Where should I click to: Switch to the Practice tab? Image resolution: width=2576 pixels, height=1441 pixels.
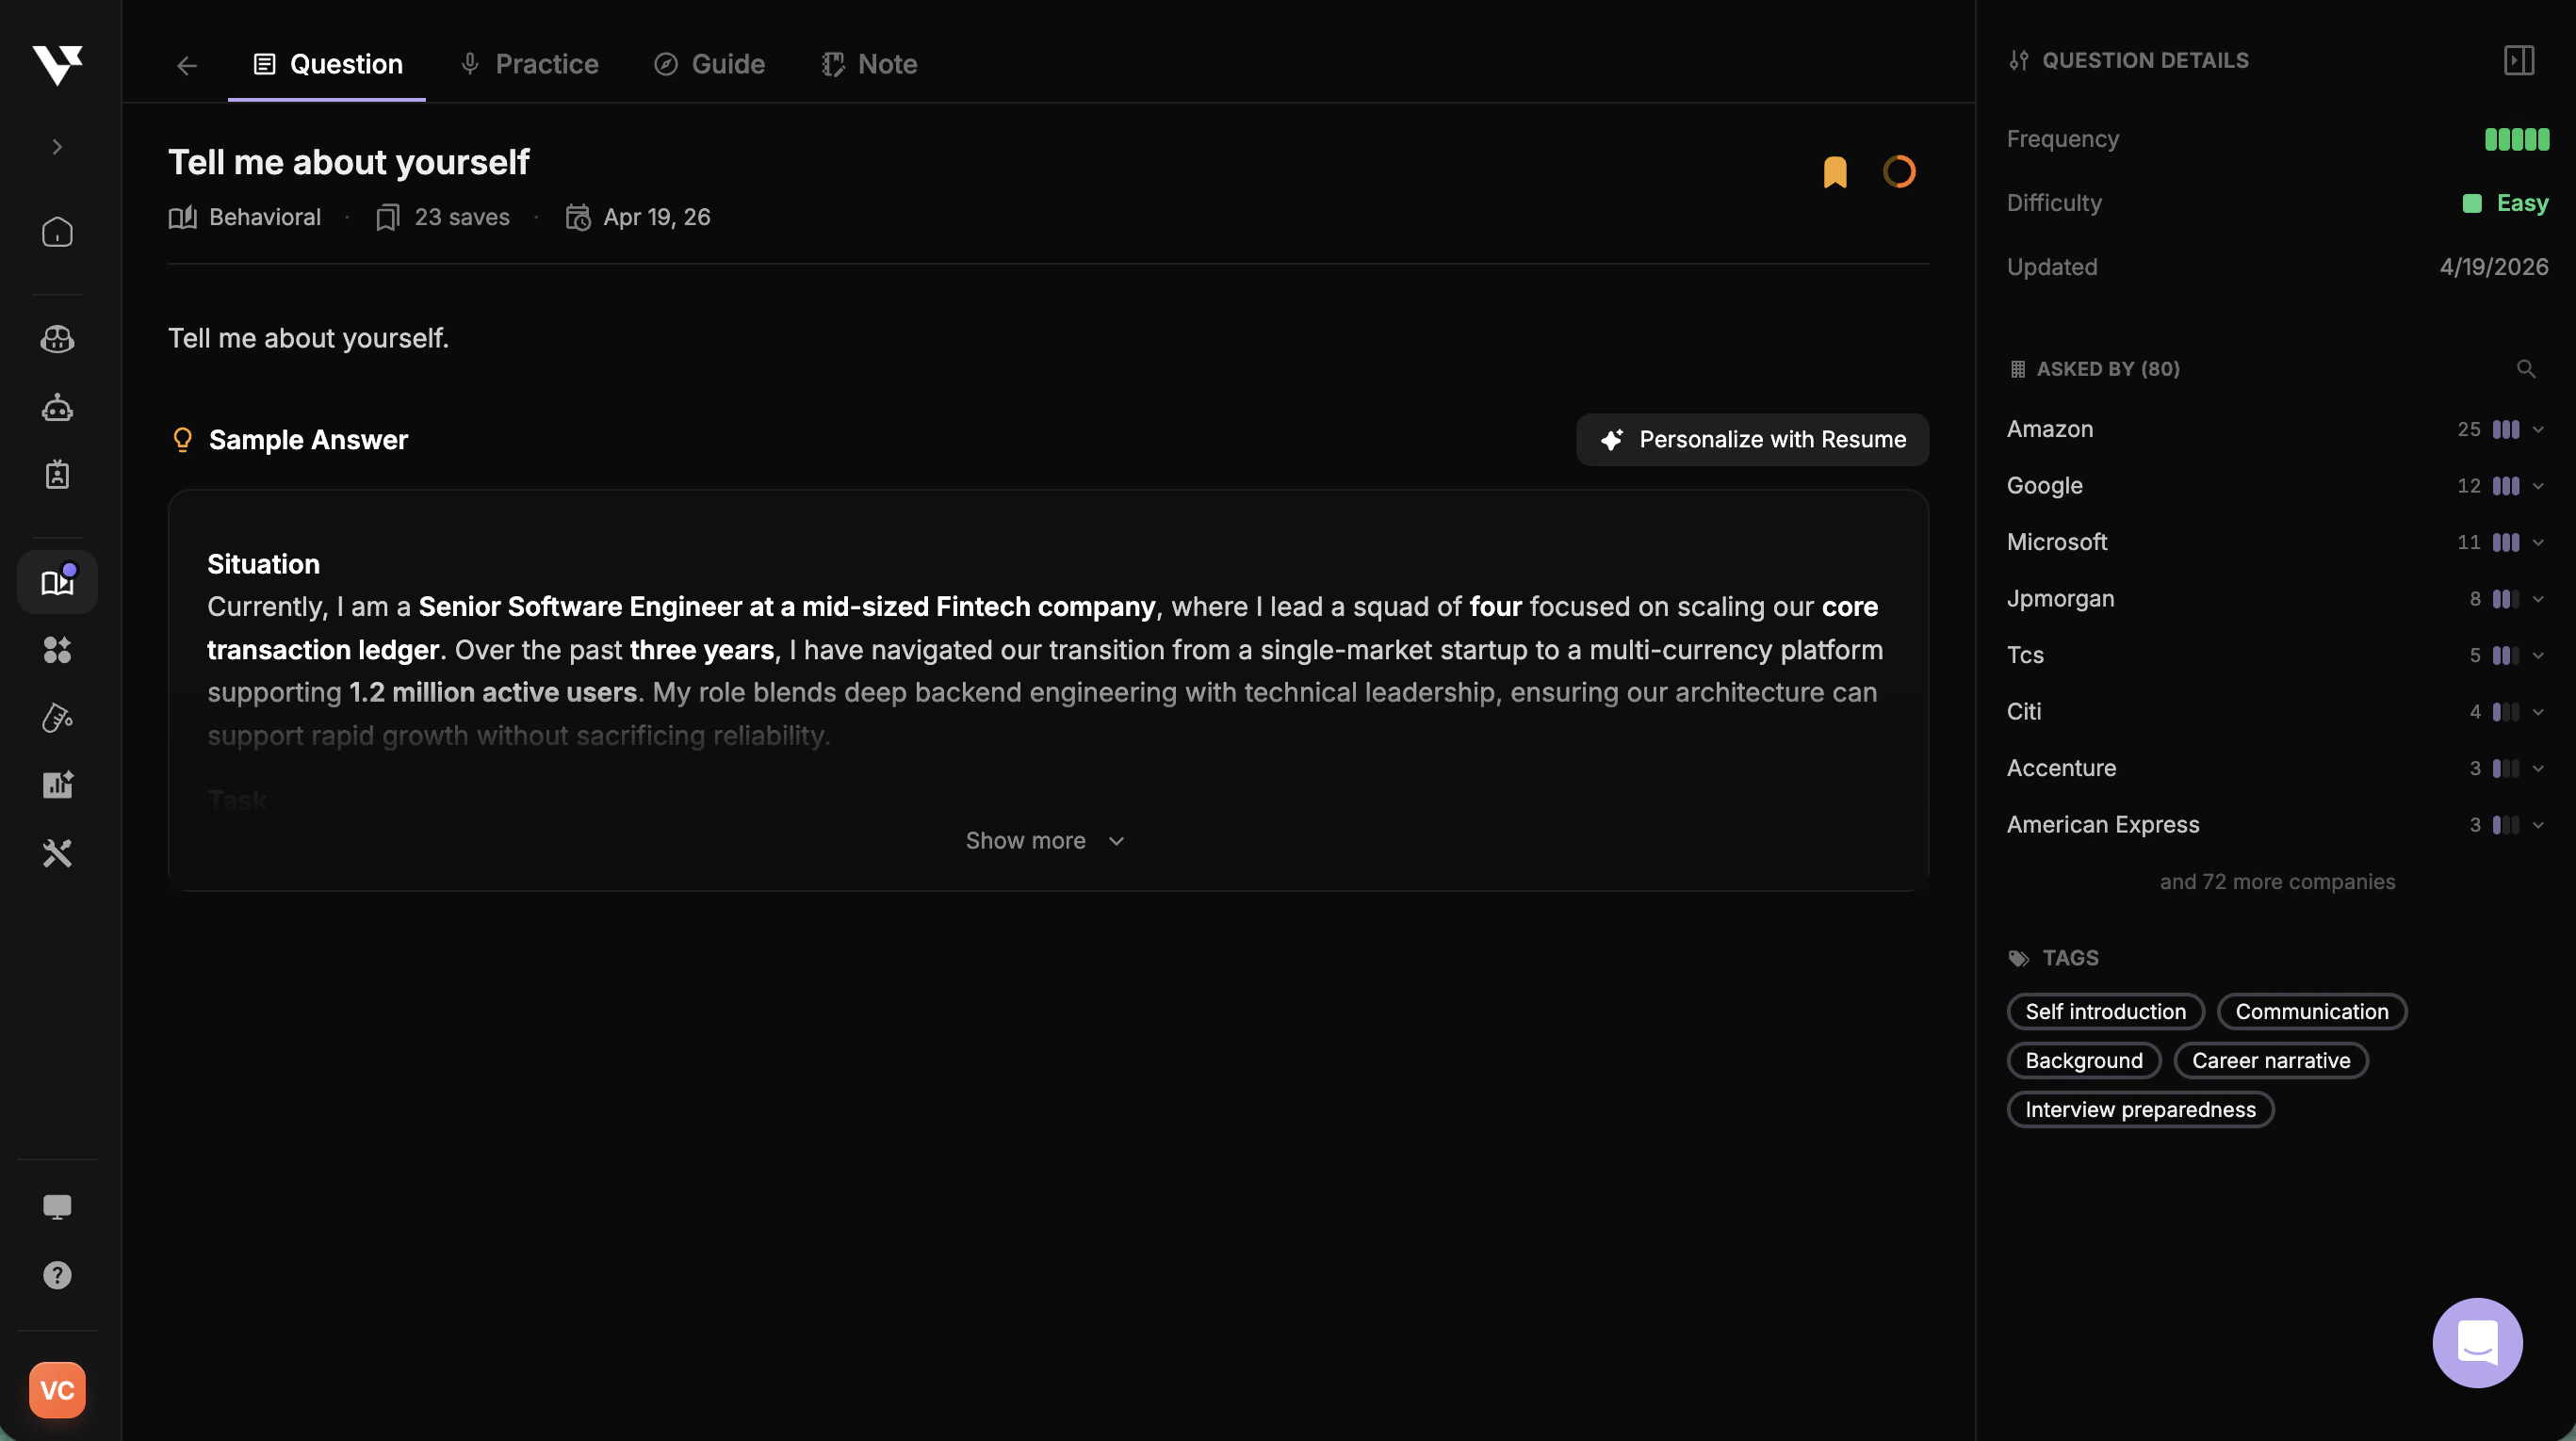(x=529, y=64)
